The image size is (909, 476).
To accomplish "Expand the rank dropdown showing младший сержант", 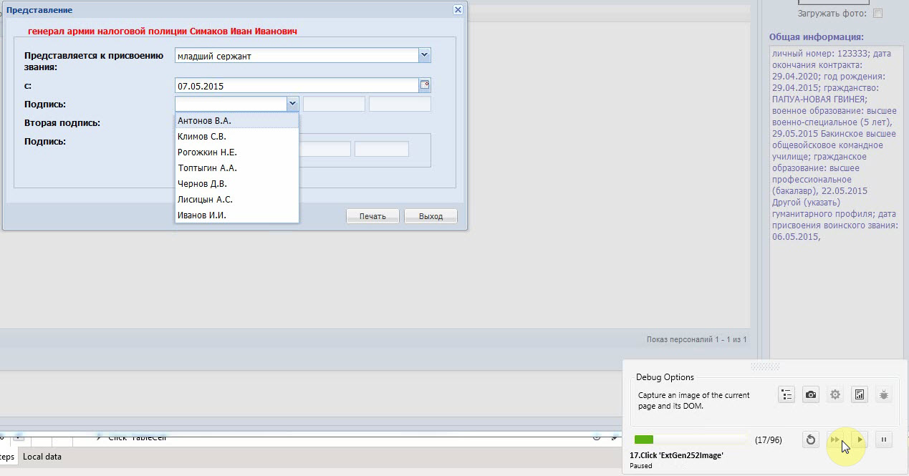I will pyautogui.click(x=425, y=55).
